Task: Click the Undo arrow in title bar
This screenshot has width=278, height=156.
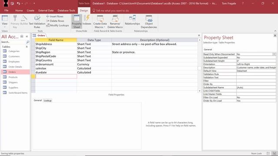Action: click(x=18, y=3)
